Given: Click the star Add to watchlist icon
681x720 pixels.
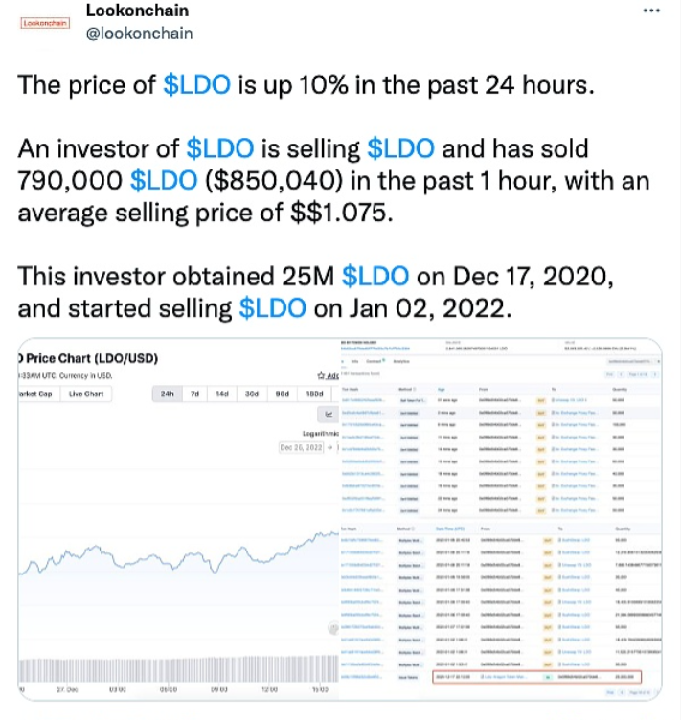Looking at the screenshot, I should (x=322, y=375).
